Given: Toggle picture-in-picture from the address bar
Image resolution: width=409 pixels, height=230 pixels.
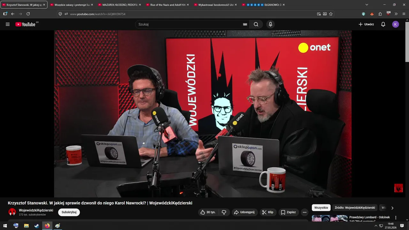Looking at the screenshot, I should (319, 14).
